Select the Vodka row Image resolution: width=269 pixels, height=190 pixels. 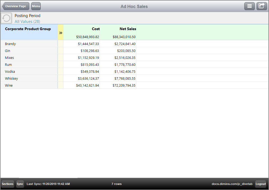tap(10, 72)
